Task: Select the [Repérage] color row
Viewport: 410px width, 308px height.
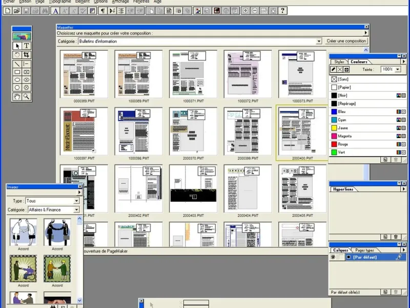Action: (367, 104)
